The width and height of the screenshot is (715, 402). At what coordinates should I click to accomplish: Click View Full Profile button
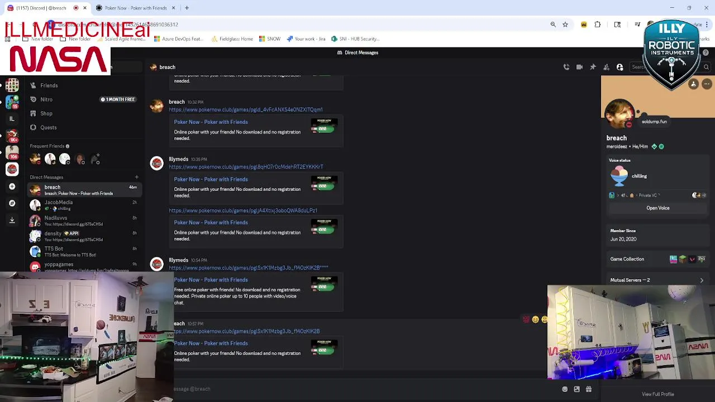point(657,394)
